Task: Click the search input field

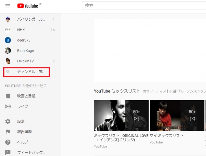Action: 144,6
